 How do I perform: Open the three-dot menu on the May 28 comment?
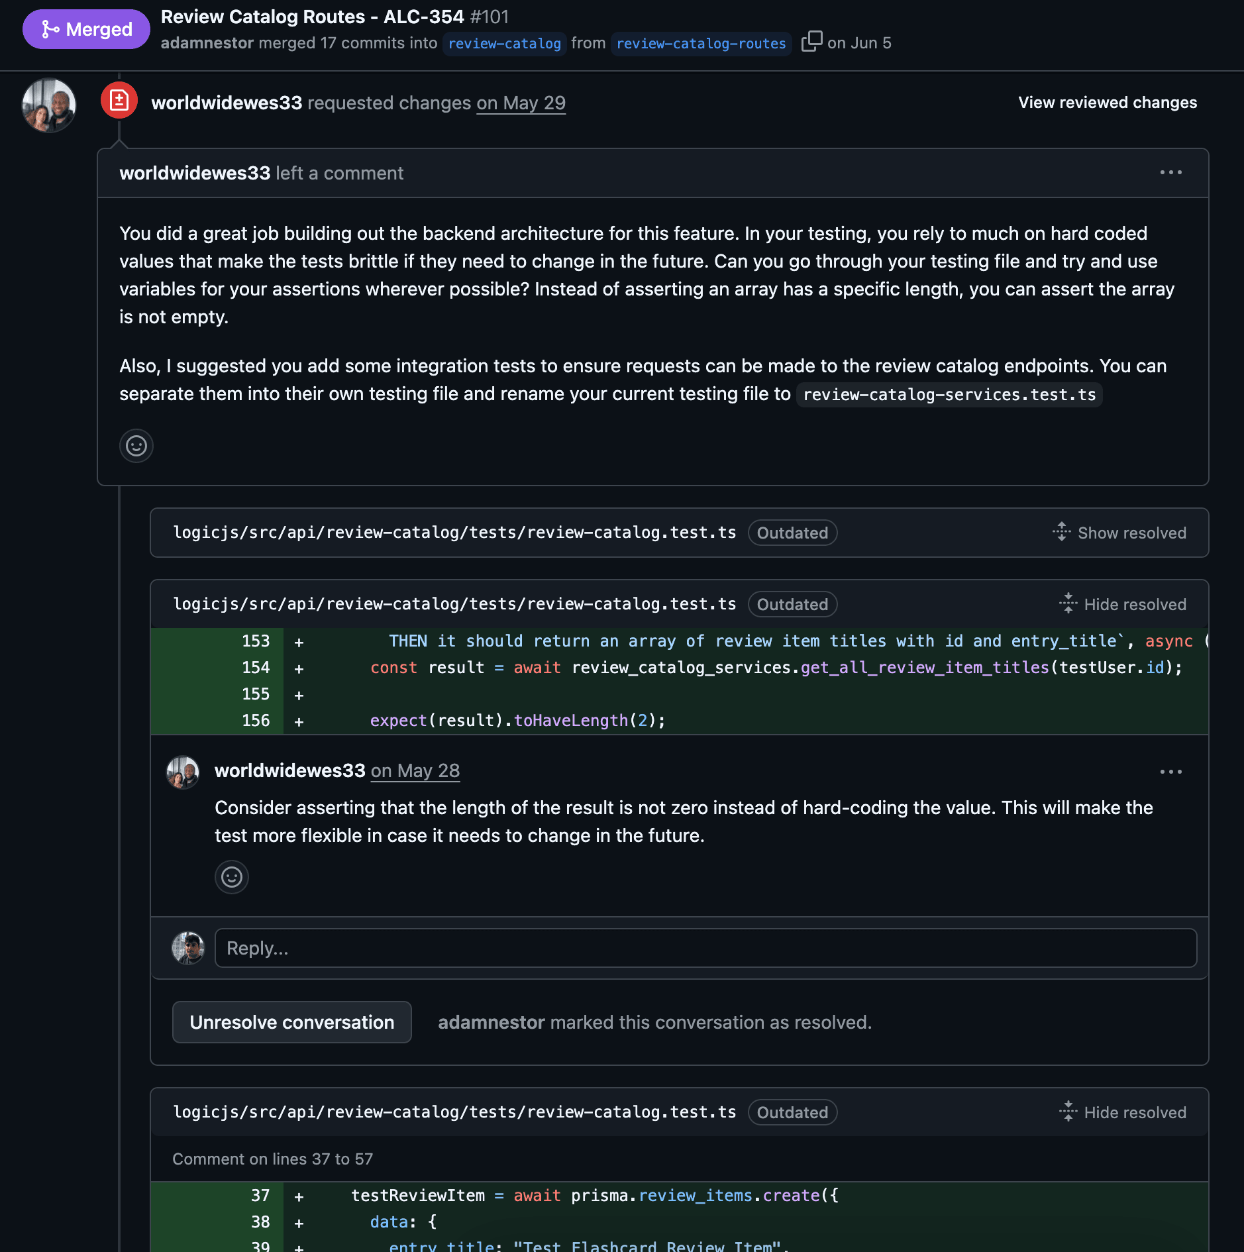click(1170, 772)
